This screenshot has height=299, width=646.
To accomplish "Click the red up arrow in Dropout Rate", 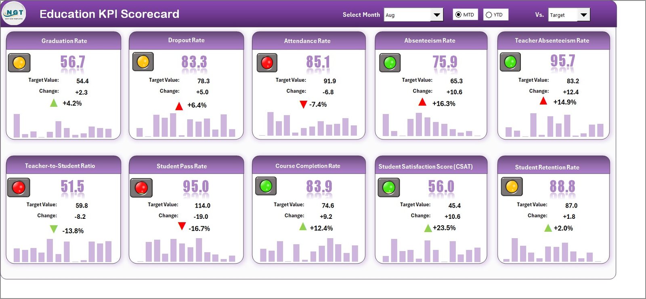I will click(x=179, y=106).
